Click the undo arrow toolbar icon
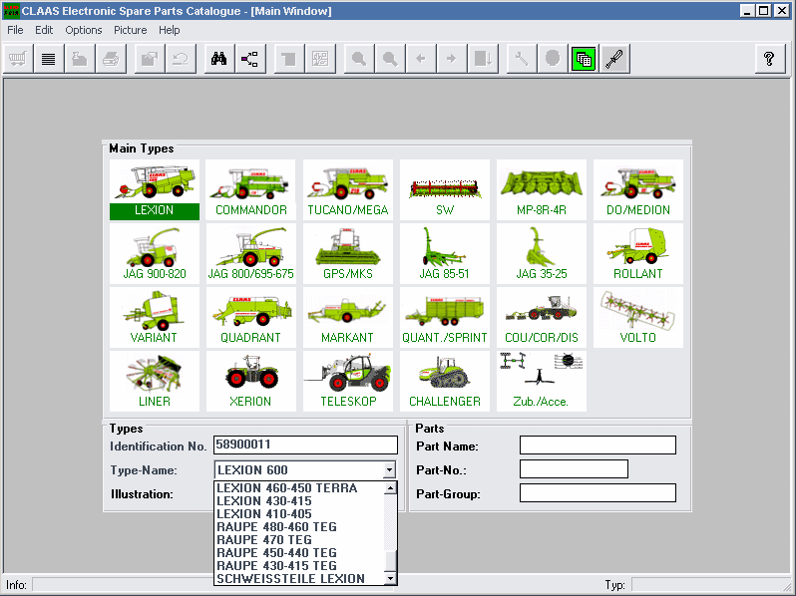The image size is (796, 596). [181, 59]
